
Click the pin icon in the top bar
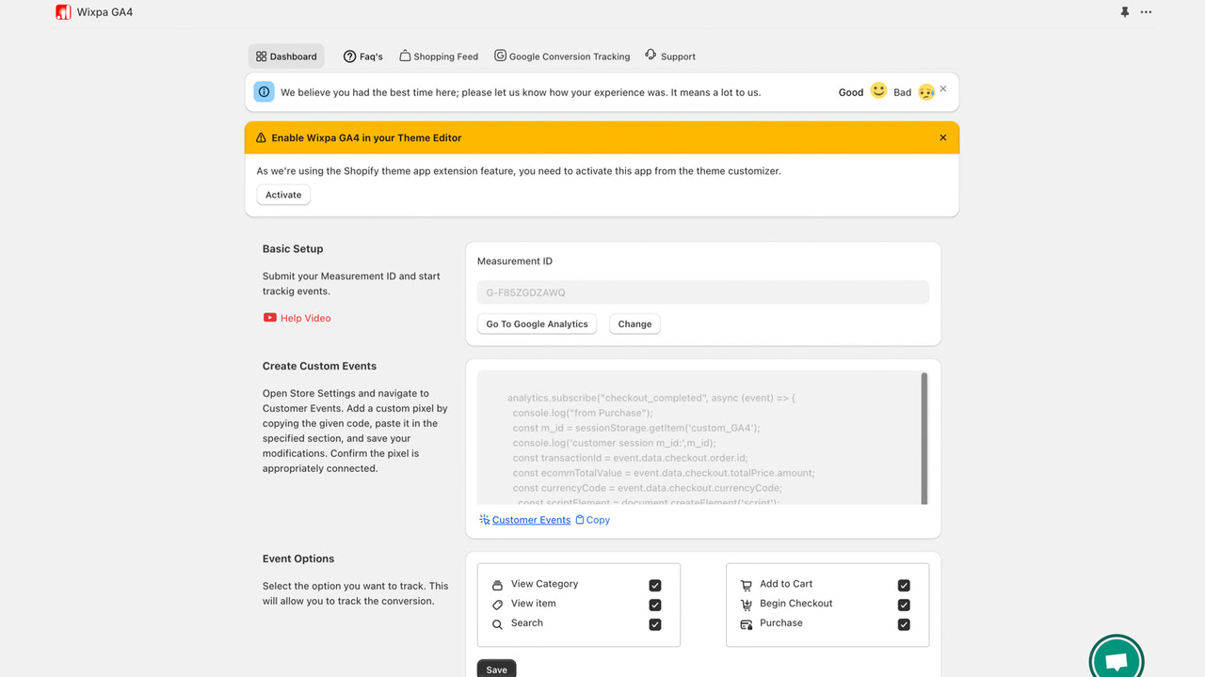(x=1123, y=11)
